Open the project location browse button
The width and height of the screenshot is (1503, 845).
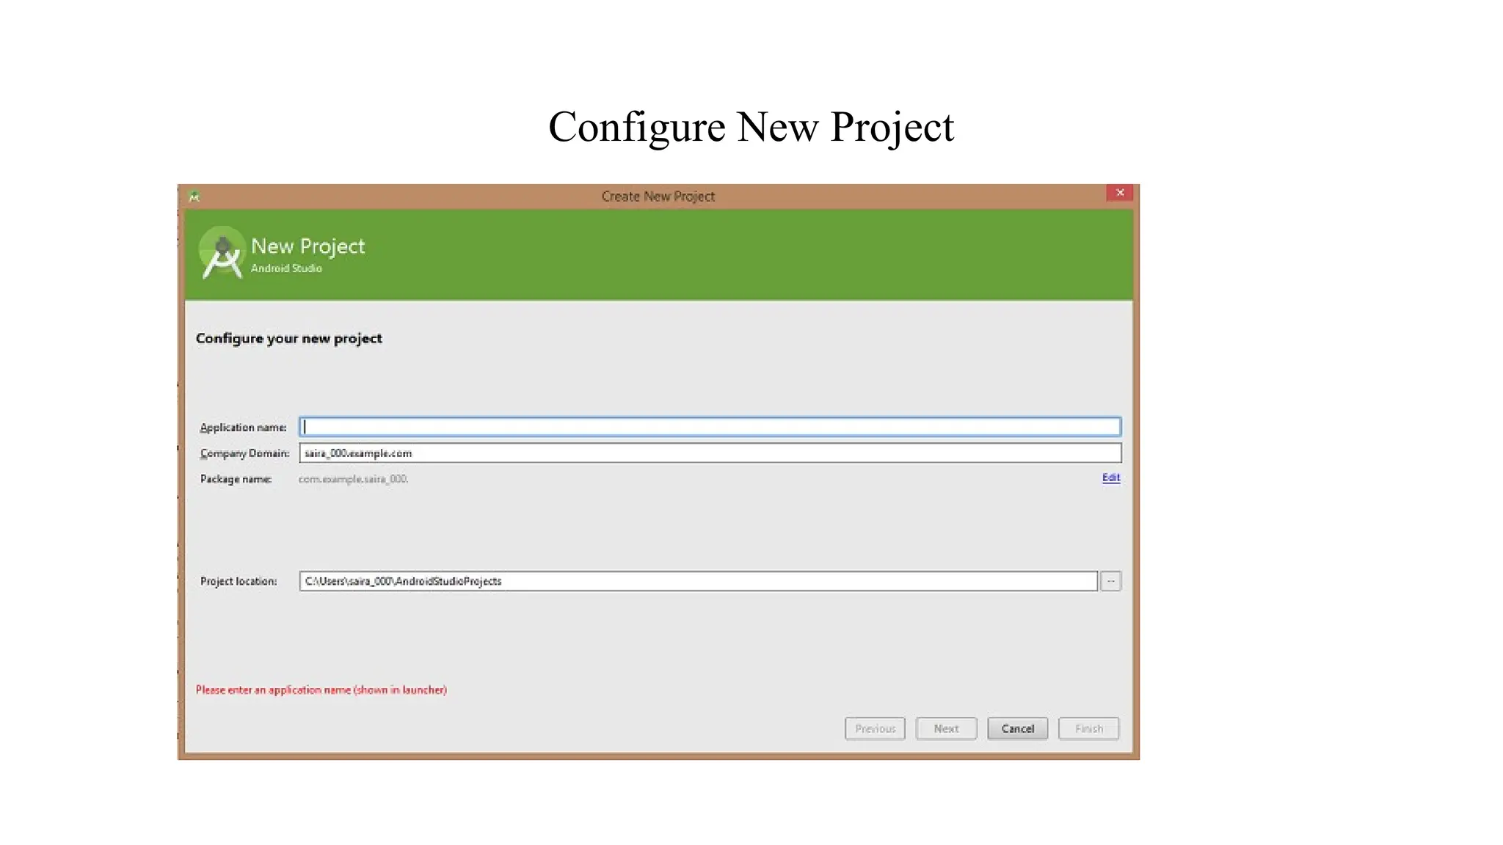(x=1110, y=581)
